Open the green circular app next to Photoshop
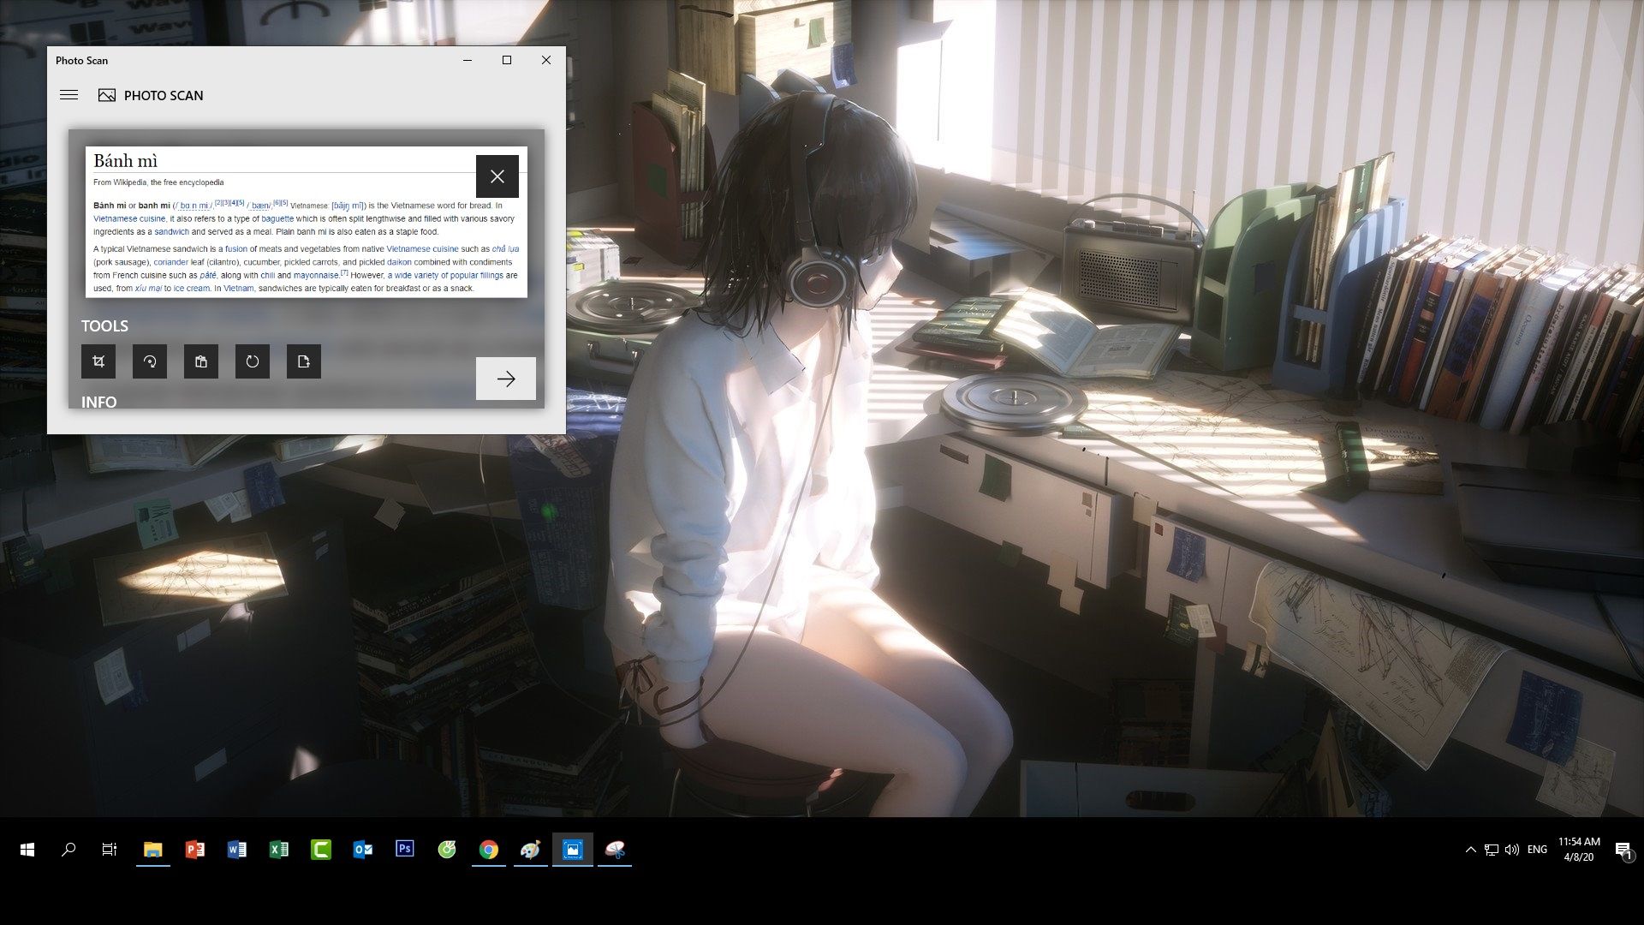The width and height of the screenshot is (1644, 925). click(x=446, y=850)
